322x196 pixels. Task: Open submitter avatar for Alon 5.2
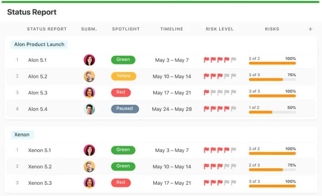tap(89, 76)
